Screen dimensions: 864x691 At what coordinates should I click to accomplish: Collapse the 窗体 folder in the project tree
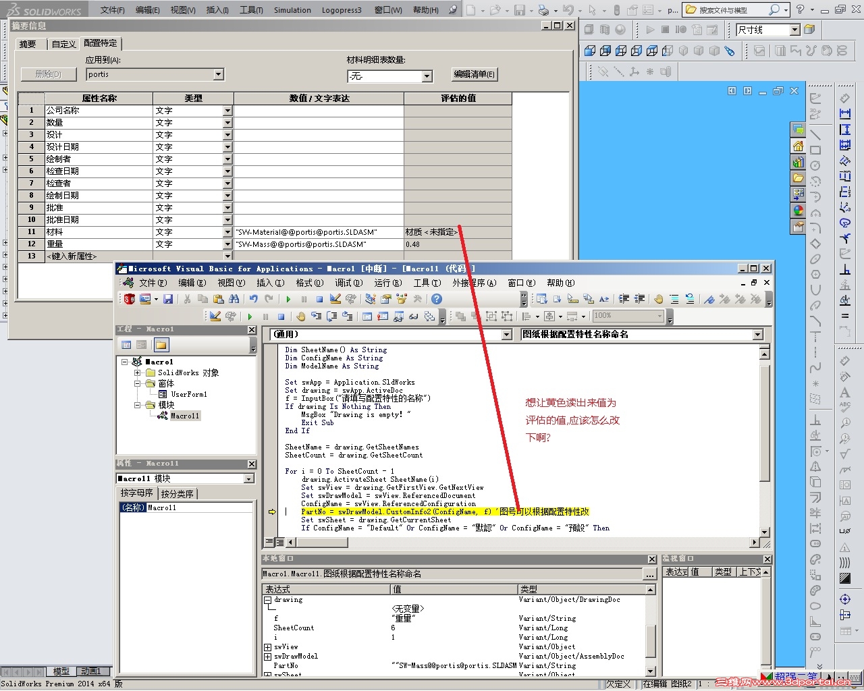138,383
